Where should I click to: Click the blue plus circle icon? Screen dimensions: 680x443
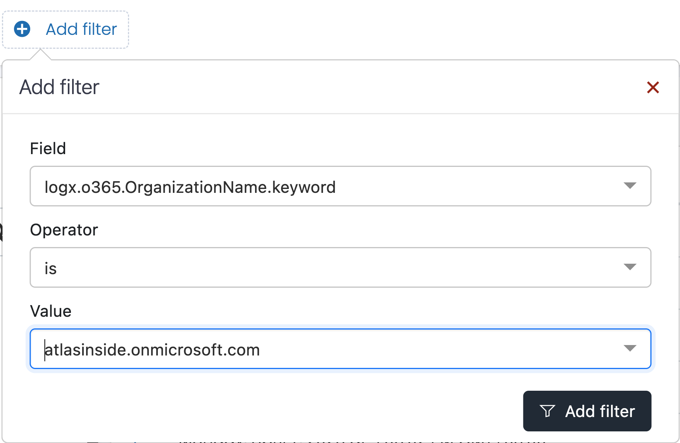click(22, 29)
